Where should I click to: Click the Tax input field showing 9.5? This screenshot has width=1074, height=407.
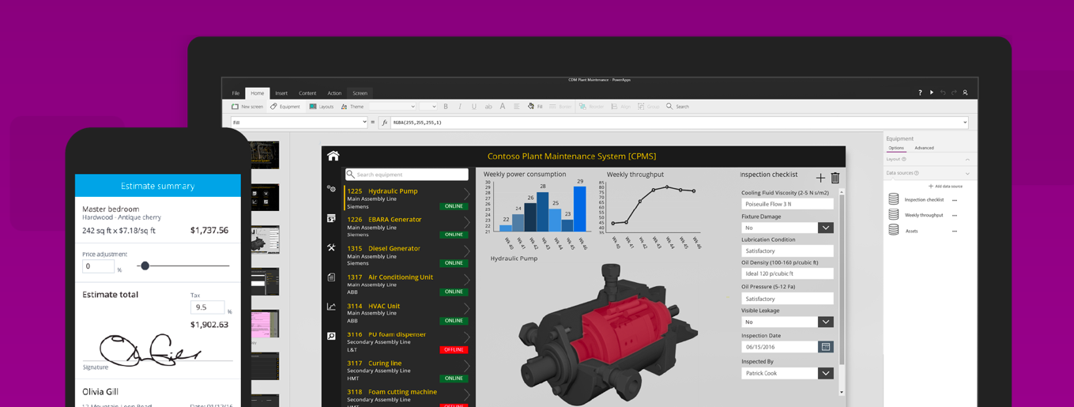tap(207, 307)
